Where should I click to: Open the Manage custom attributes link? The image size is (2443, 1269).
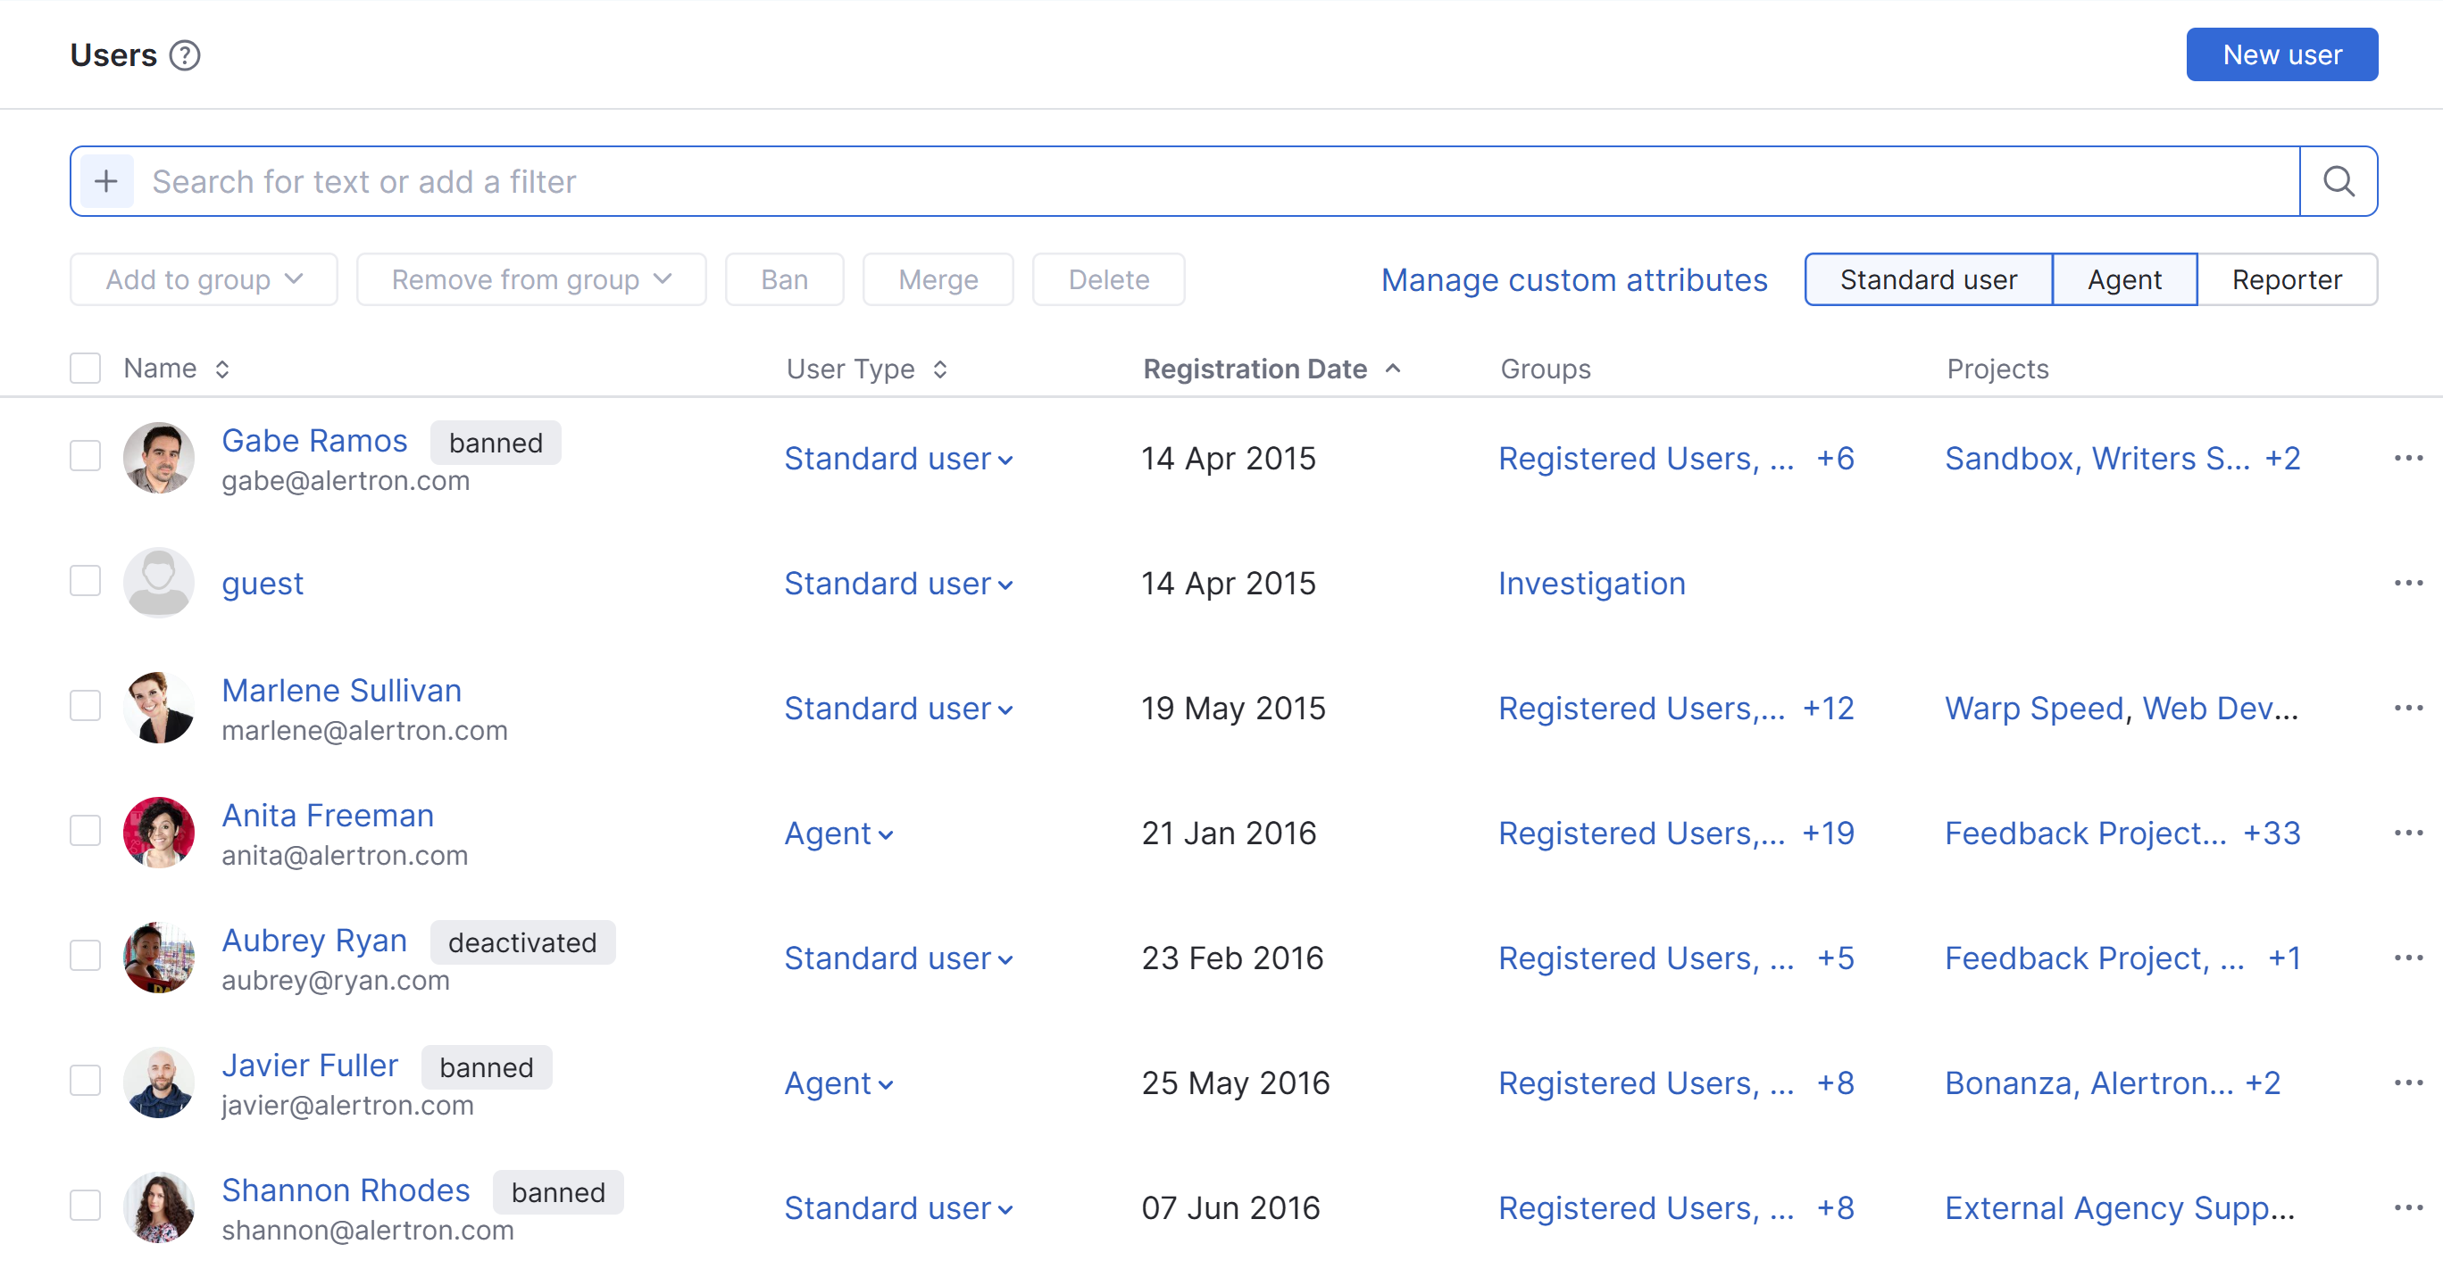pos(1573,279)
